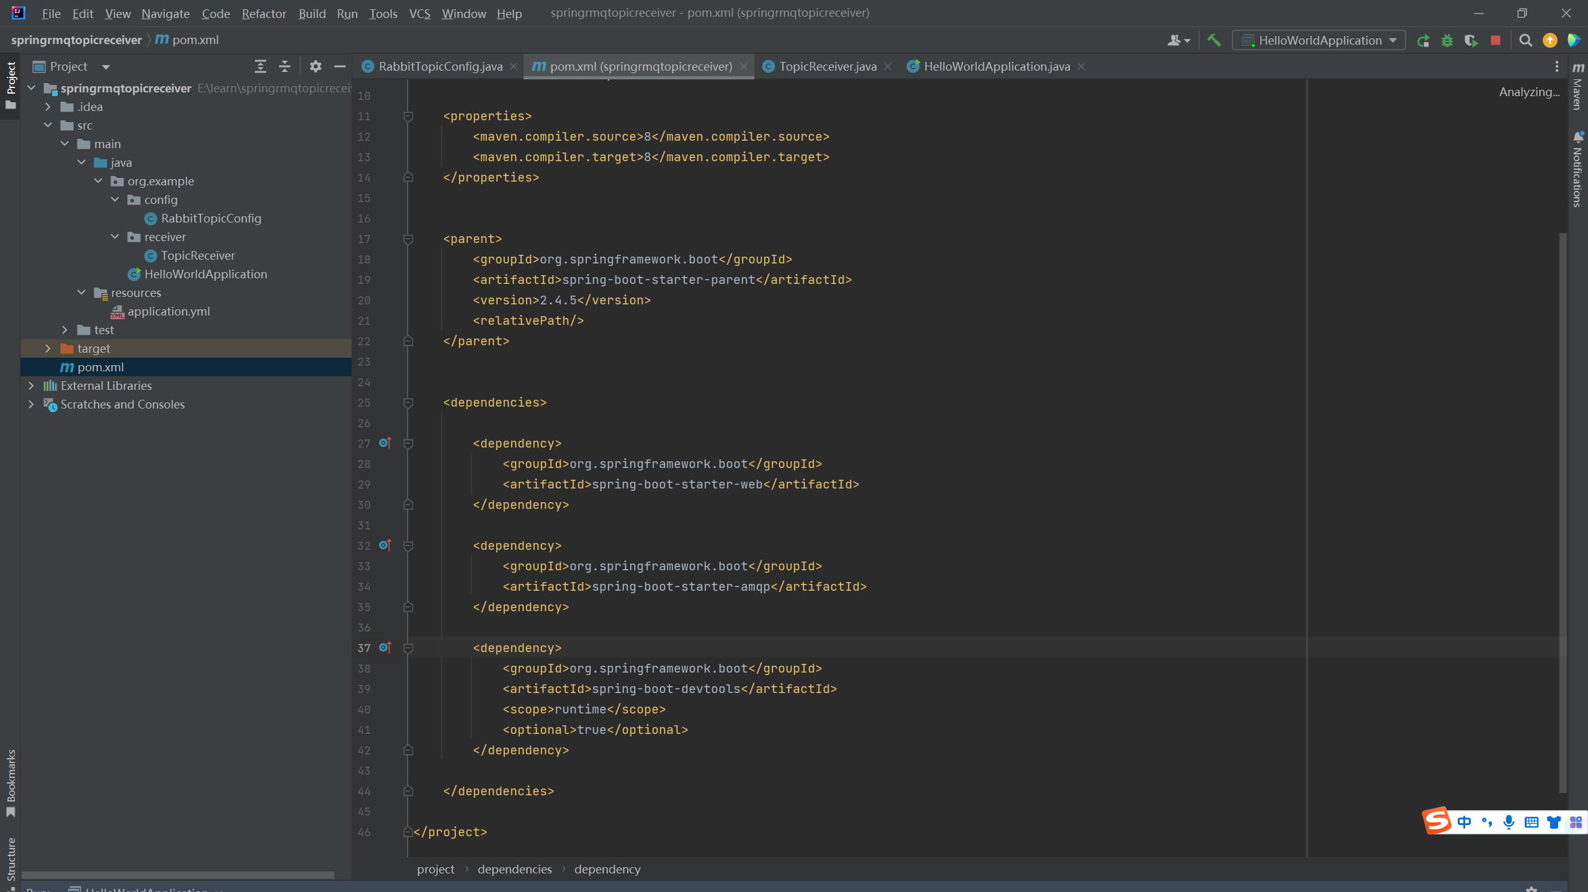Expand the target folder
The height and width of the screenshot is (892, 1588).
coord(48,348)
